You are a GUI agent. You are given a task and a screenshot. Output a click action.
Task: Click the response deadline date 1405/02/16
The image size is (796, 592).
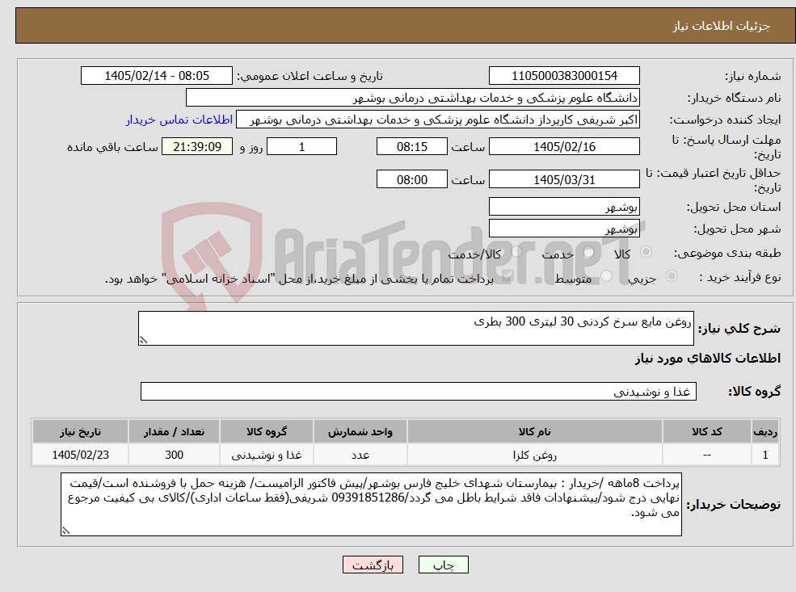[x=564, y=147]
